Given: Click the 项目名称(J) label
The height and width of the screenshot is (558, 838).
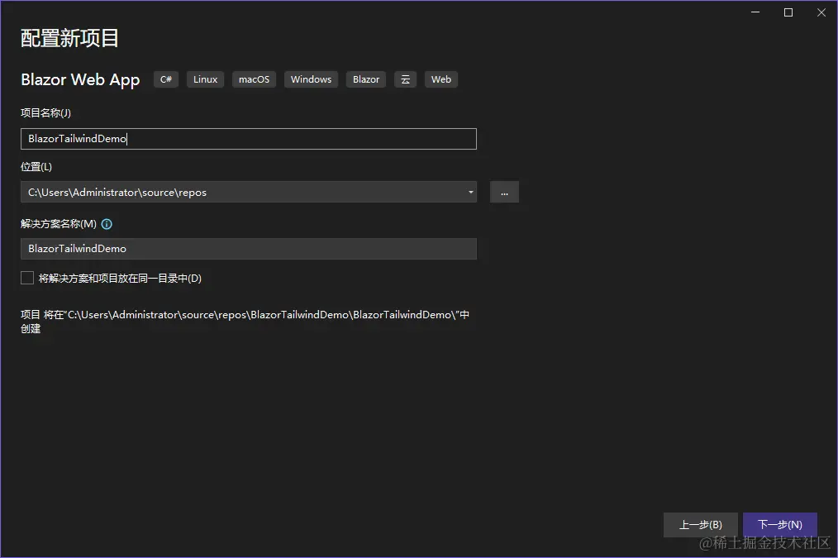Looking at the screenshot, I should click(45, 112).
